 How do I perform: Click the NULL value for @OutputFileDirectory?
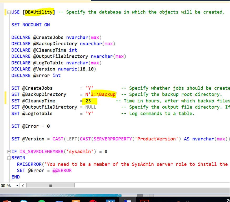pyautogui.click(x=91, y=107)
